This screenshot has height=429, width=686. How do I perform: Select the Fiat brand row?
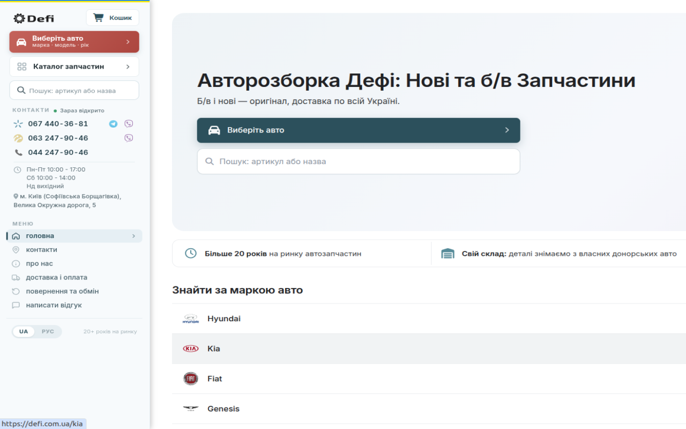(429, 379)
